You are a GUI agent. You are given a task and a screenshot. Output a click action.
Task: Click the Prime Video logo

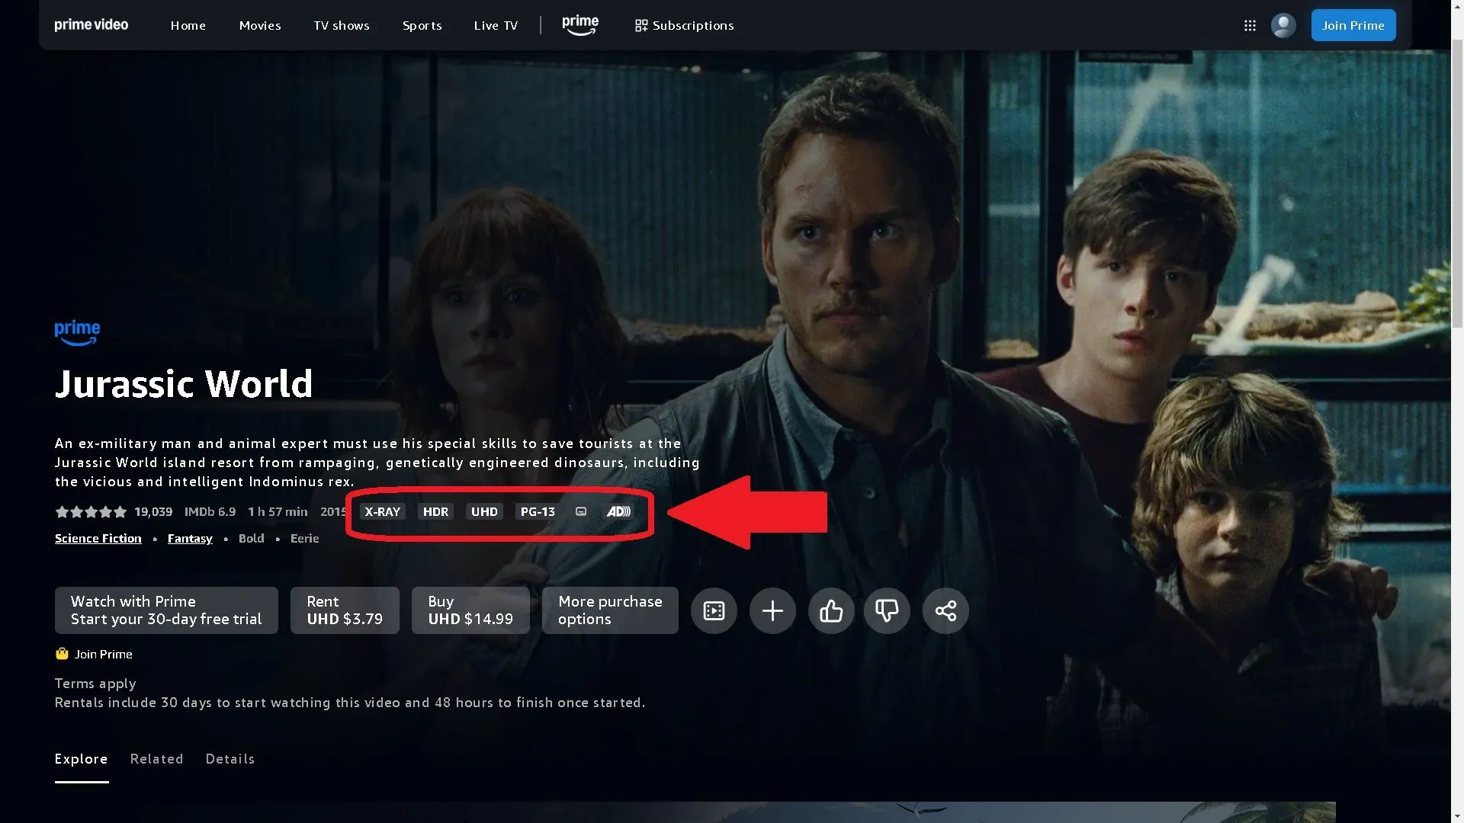coord(91,25)
